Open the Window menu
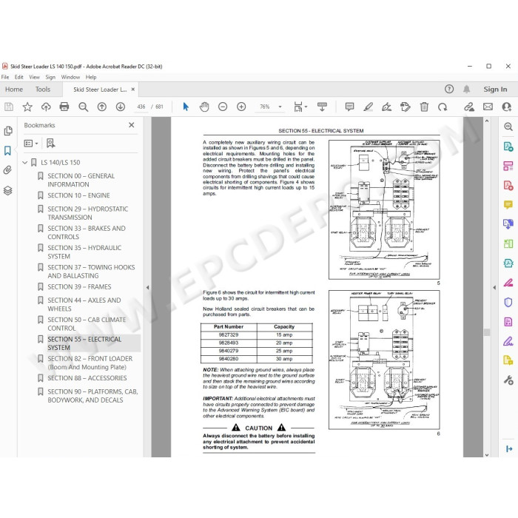518x518 pixels. tap(70, 77)
